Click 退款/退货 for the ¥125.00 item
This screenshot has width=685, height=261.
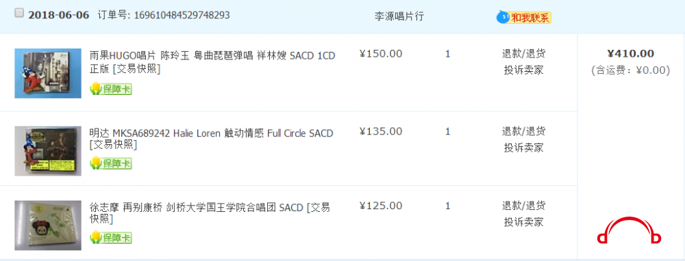(523, 206)
